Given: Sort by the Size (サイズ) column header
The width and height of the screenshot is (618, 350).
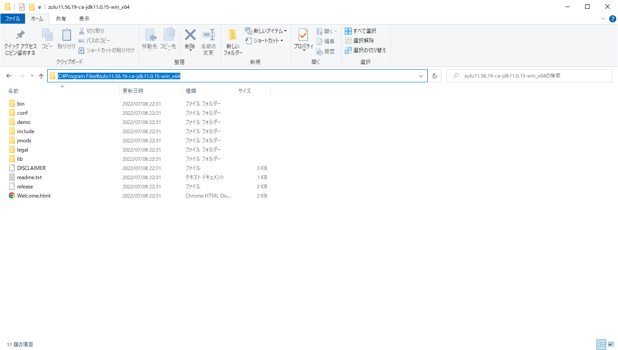Looking at the screenshot, I should click(x=253, y=91).
